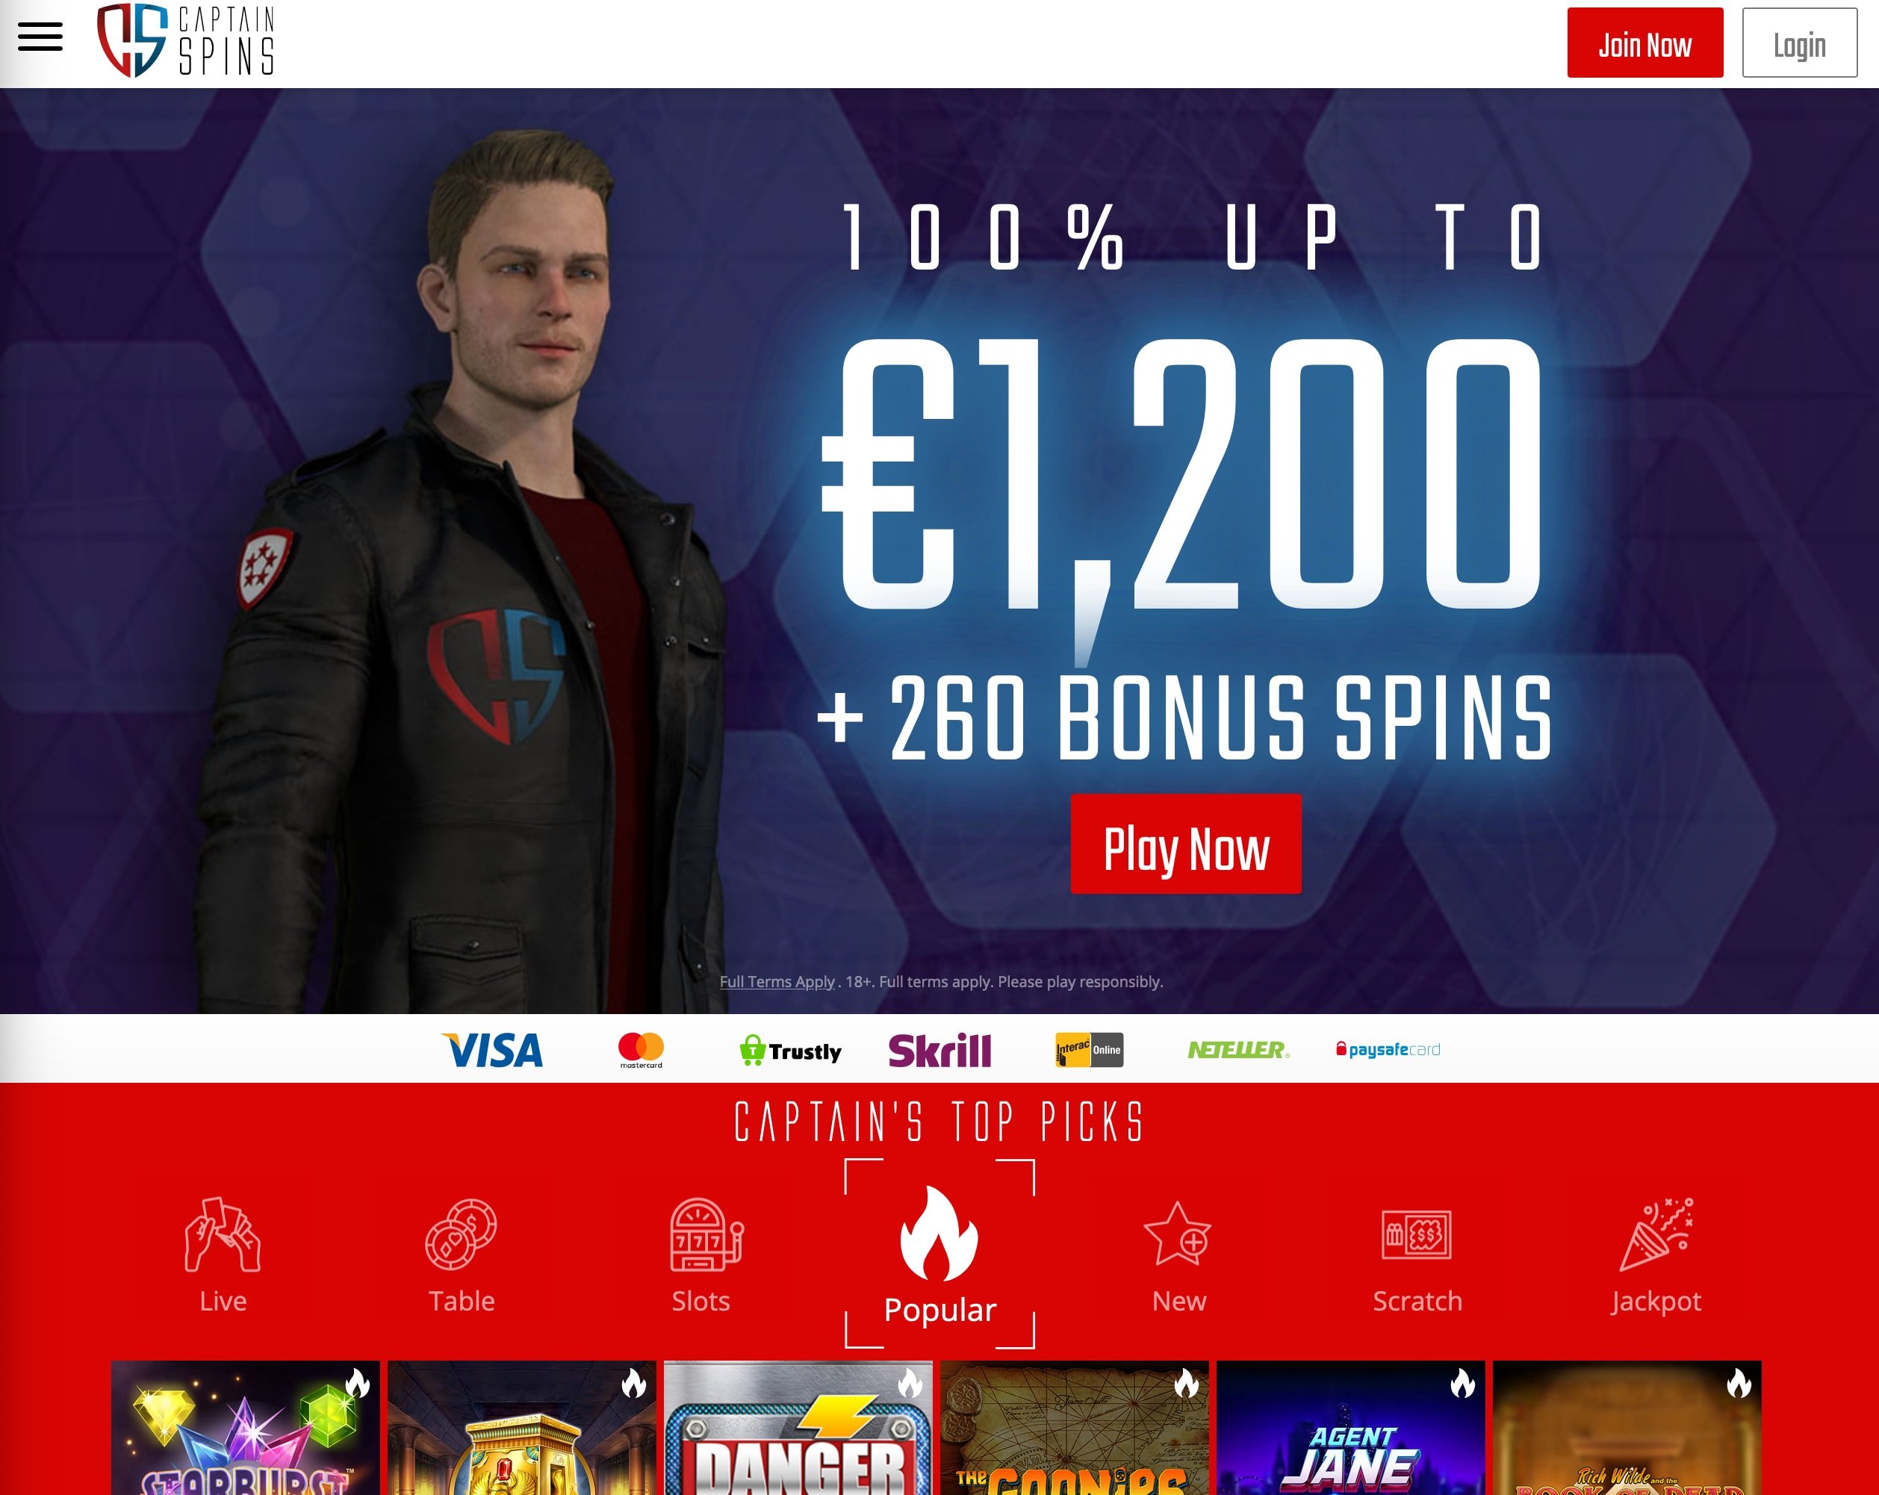The image size is (1879, 1495).
Task: Select the New star category icon
Action: pyautogui.click(x=1178, y=1234)
